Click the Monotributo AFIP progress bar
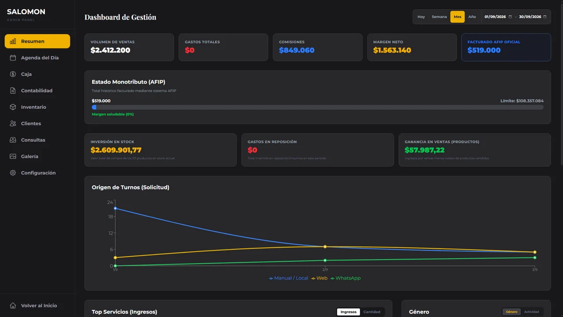 click(x=318, y=107)
